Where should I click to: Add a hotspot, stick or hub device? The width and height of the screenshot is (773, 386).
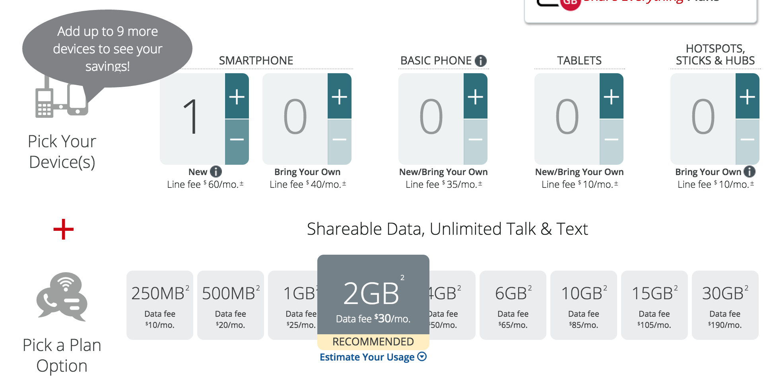(x=747, y=96)
